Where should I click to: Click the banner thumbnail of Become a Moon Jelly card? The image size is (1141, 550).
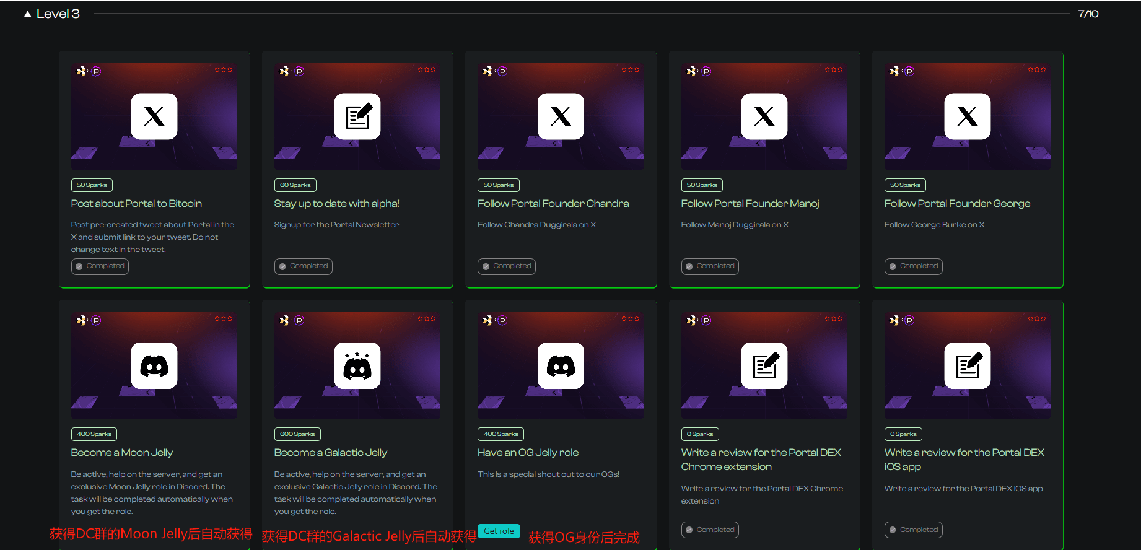pyautogui.click(x=154, y=365)
